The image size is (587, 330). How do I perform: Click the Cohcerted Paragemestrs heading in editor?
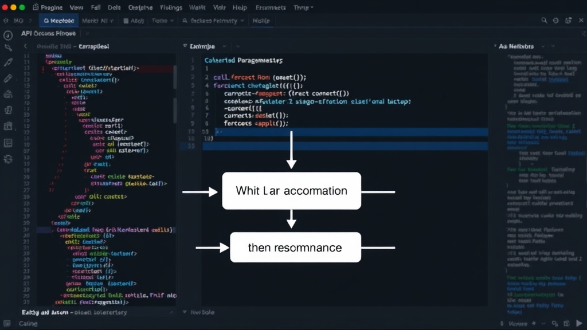tap(243, 60)
